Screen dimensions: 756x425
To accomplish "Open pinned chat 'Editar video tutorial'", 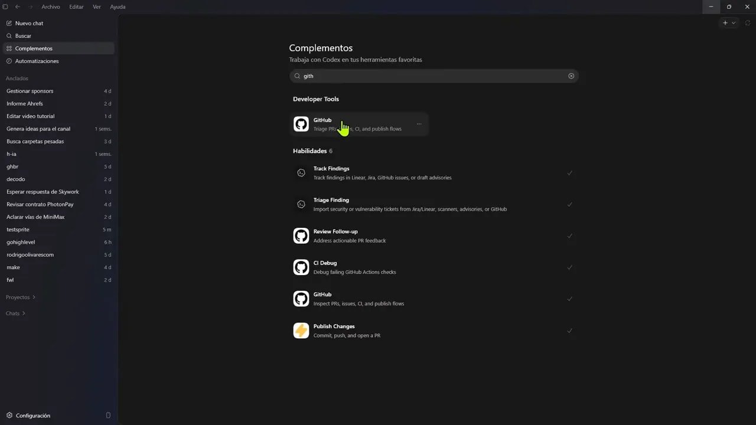I will click(58, 116).
